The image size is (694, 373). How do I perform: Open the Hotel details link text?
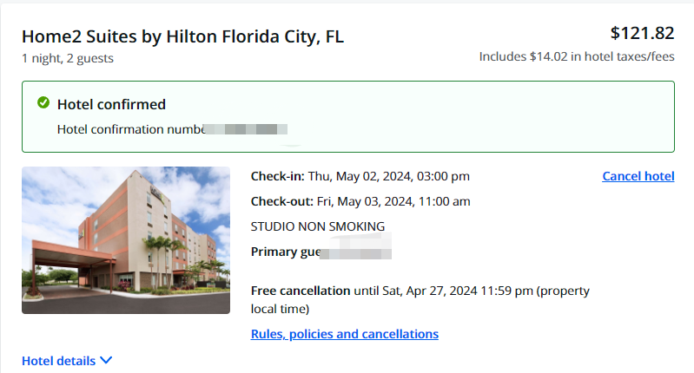click(58, 361)
